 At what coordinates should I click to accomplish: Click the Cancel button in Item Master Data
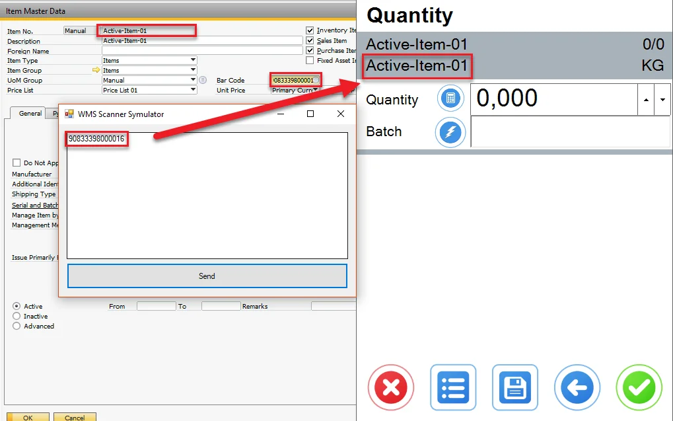click(x=75, y=417)
